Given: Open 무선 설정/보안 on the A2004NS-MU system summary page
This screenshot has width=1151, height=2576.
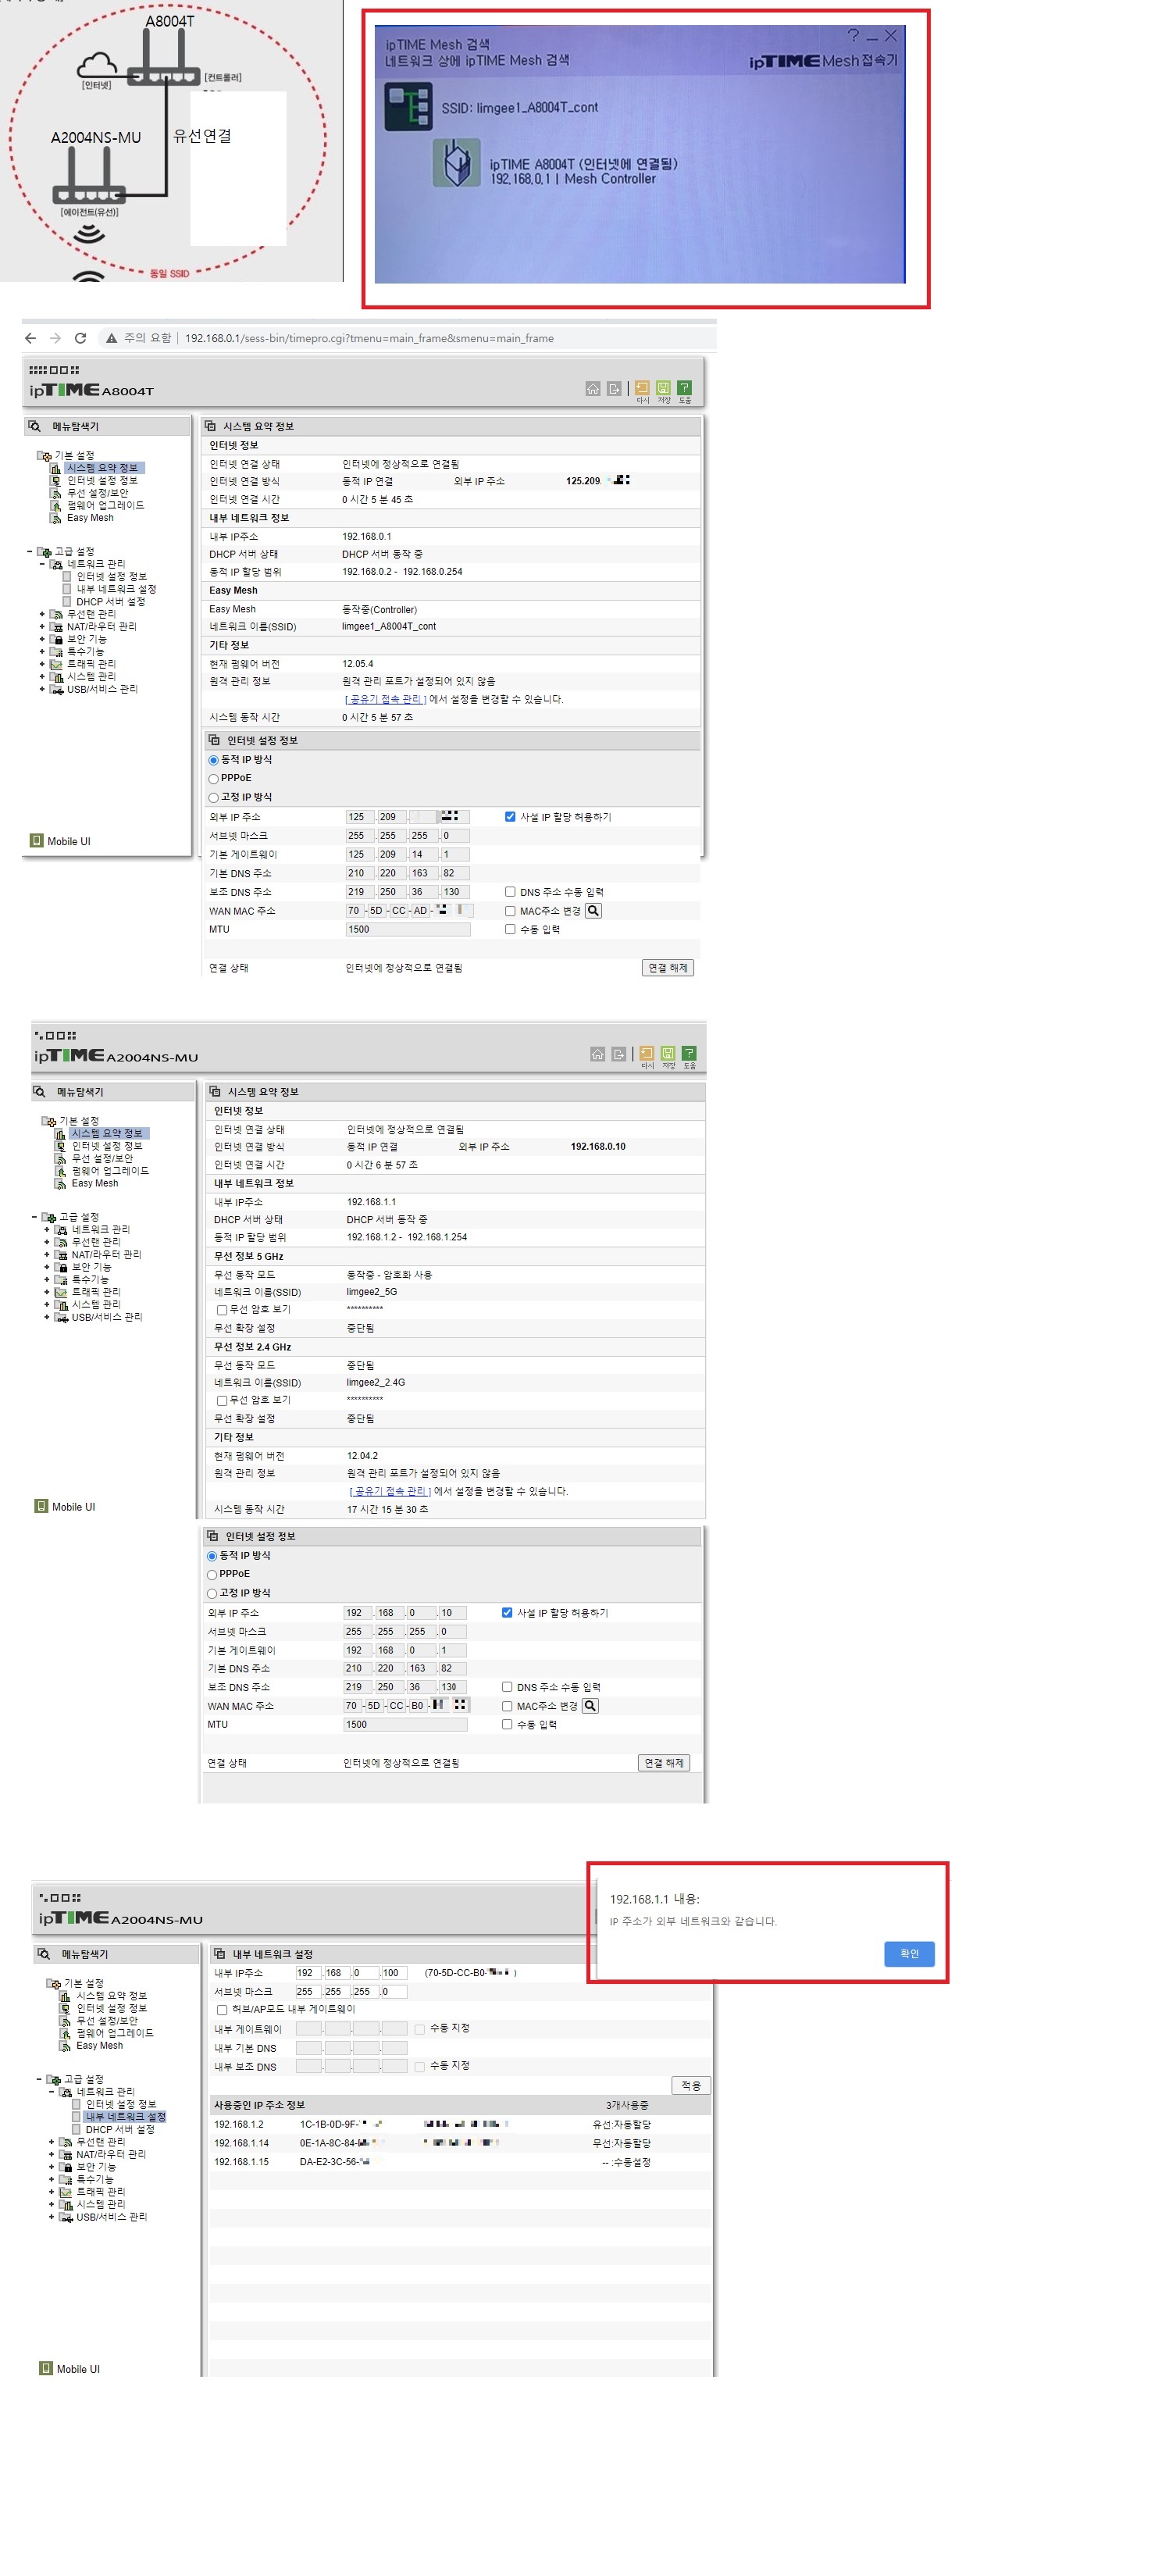Looking at the screenshot, I should click(102, 1158).
